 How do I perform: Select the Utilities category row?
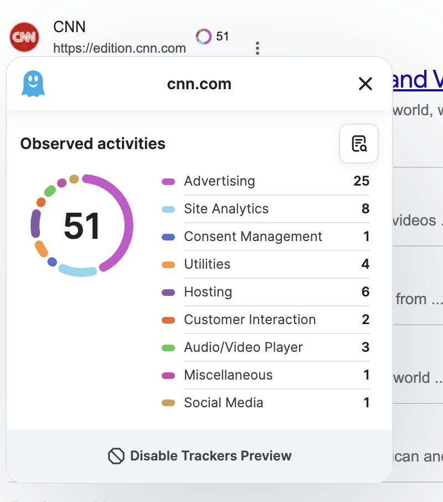pyautogui.click(x=265, y=264)
